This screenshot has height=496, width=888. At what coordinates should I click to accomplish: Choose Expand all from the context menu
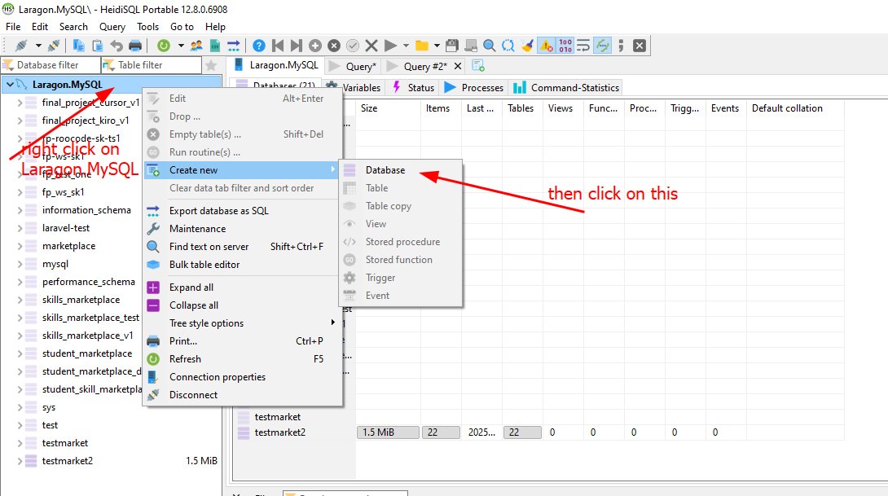[243, 287]
